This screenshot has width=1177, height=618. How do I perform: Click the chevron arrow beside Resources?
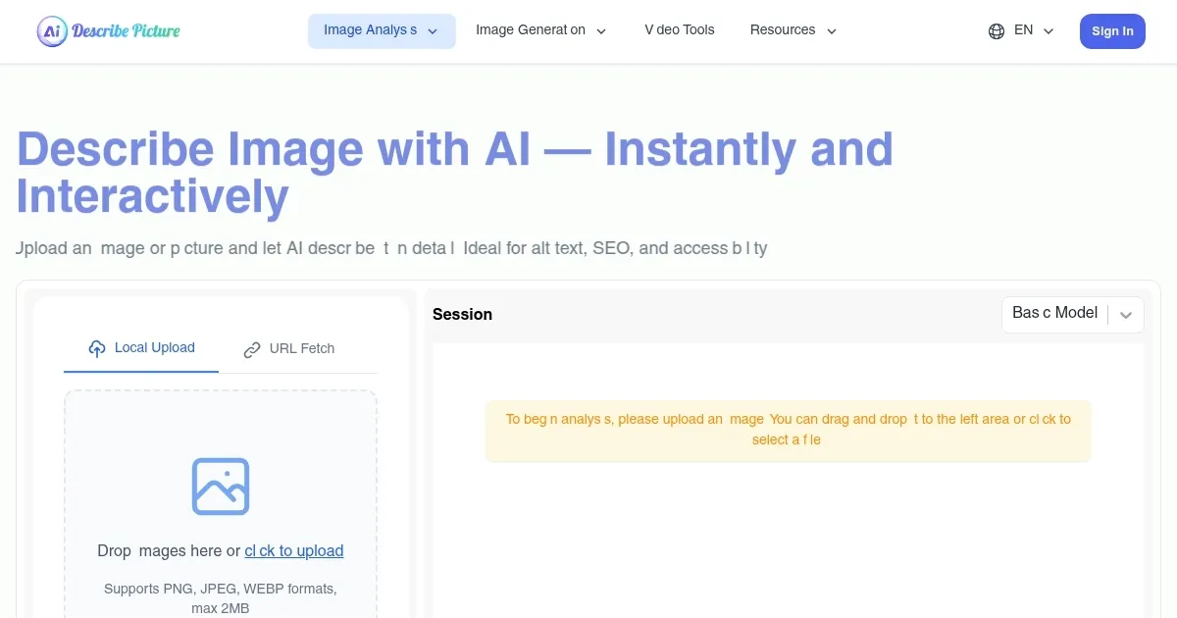click(x=832, y=31)
